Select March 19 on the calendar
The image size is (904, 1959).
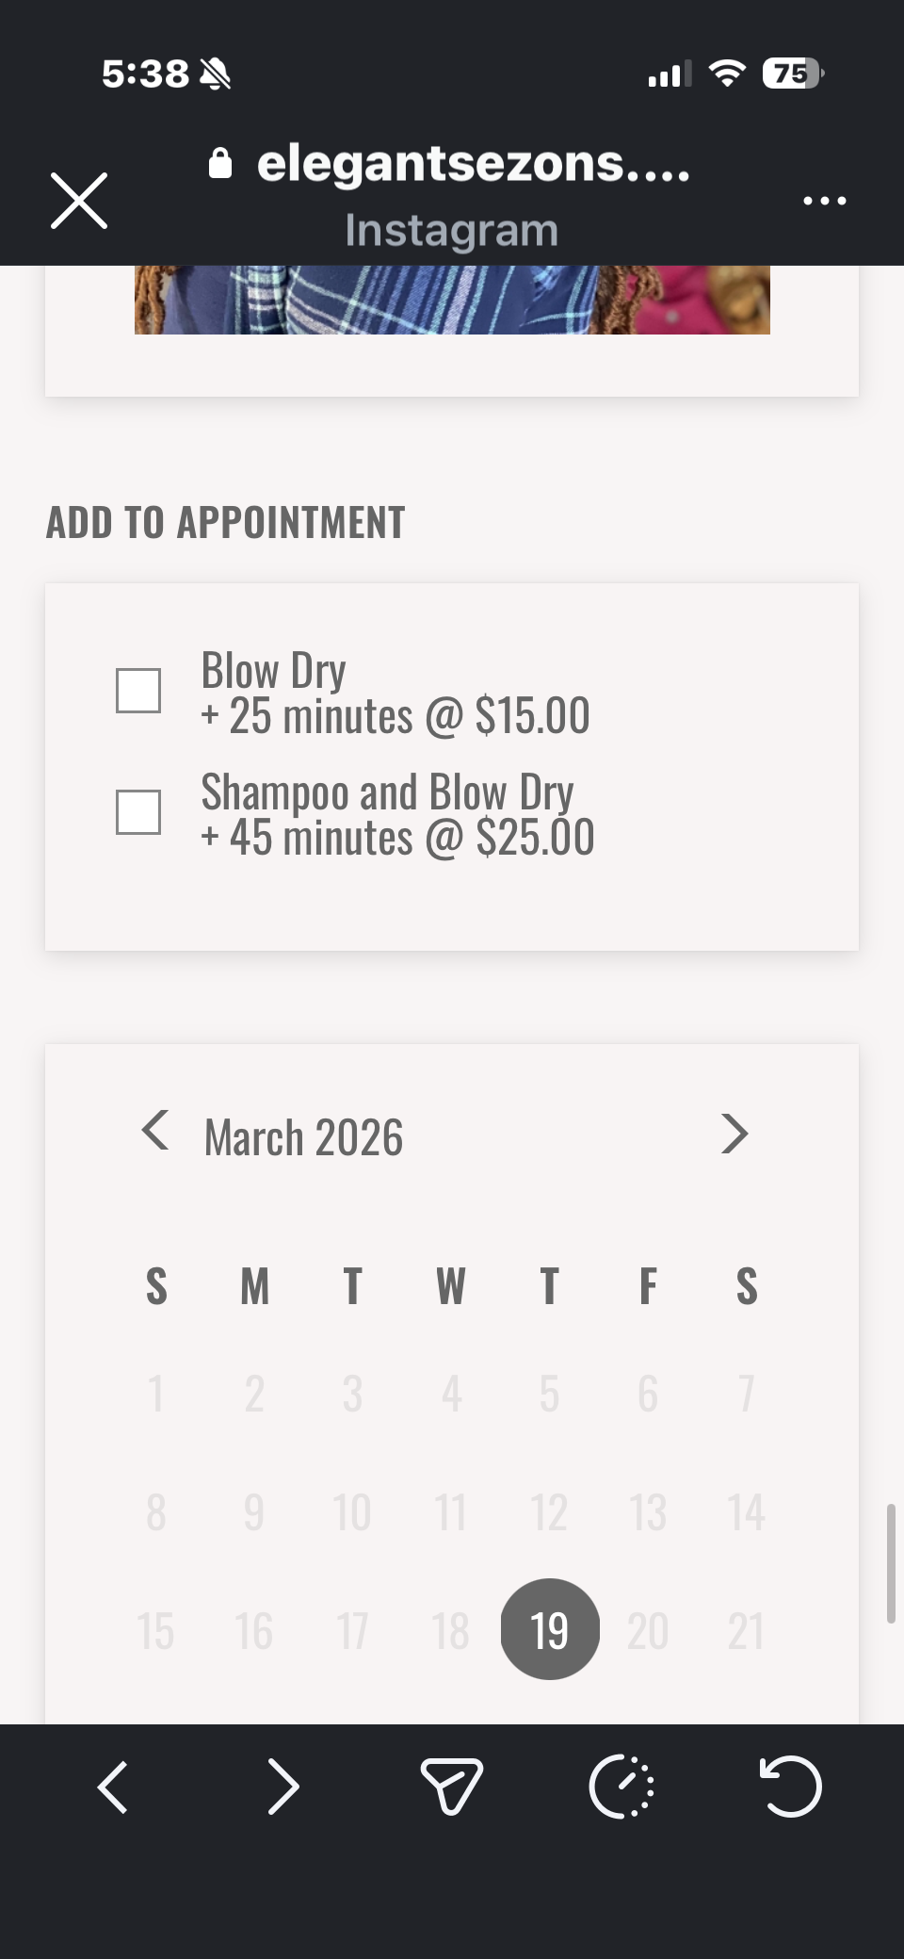550,1629
